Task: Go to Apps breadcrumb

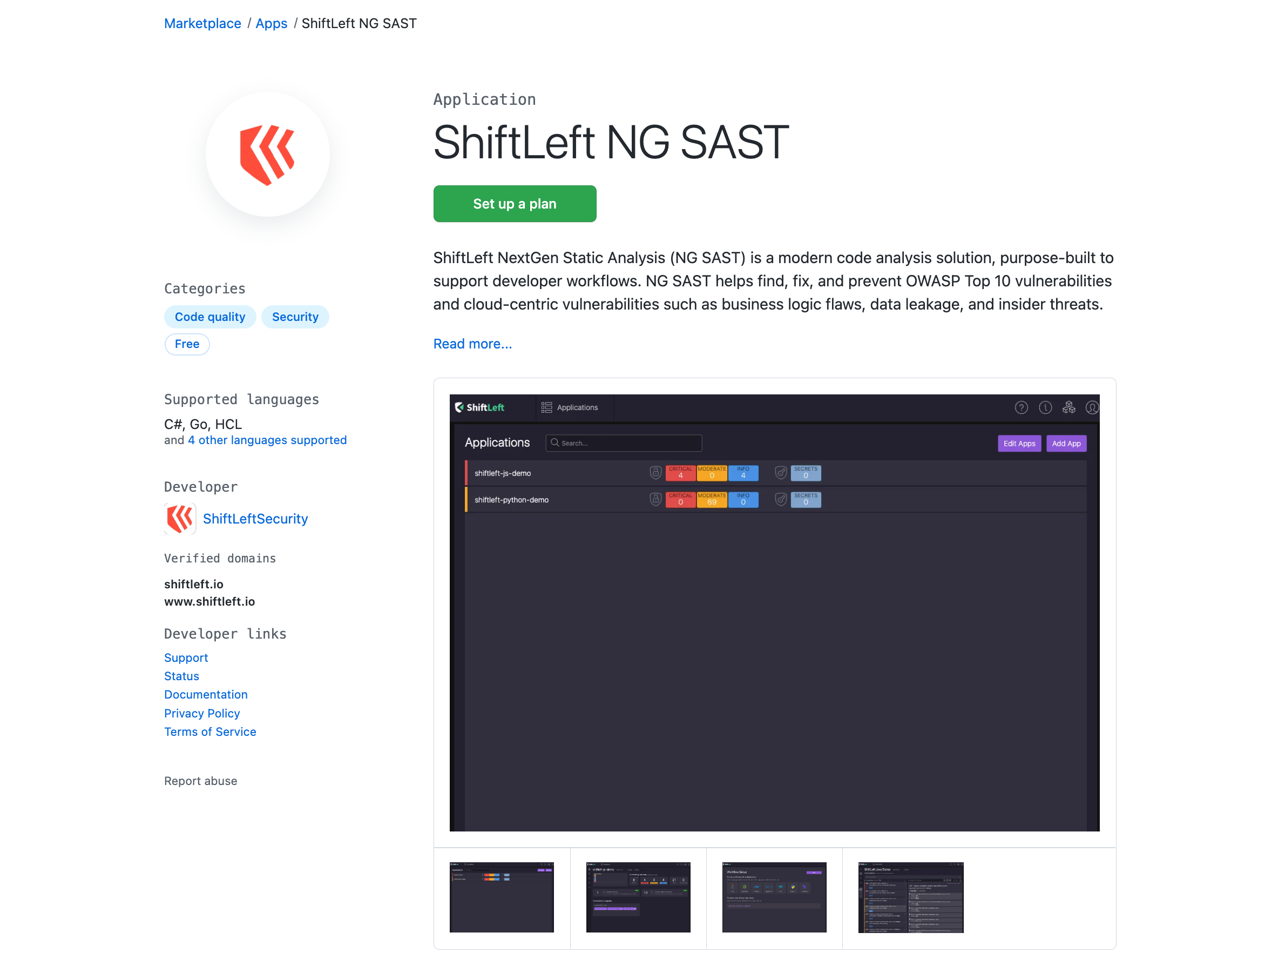Action: click(x=271, y=23)
